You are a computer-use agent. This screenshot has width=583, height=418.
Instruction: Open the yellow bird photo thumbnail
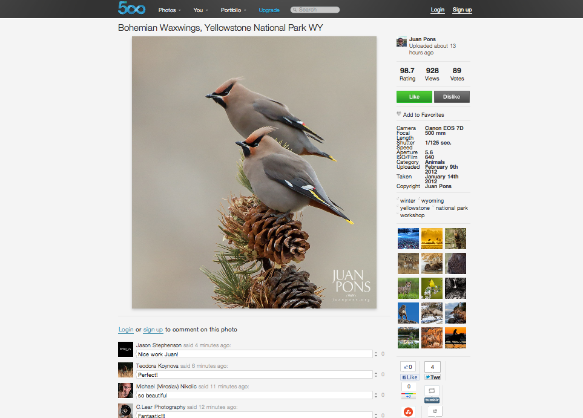[x=432, y=288]
